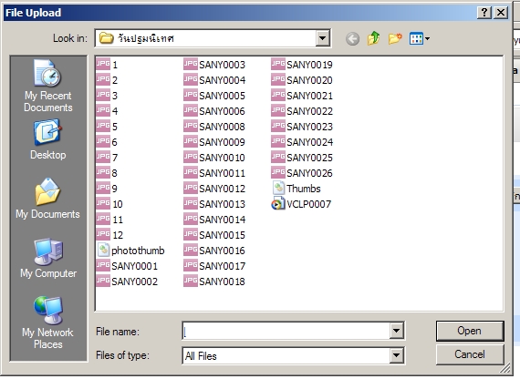Select JPG file named 12
Screen dimensions: 520x379
click(x=109, y=235)
